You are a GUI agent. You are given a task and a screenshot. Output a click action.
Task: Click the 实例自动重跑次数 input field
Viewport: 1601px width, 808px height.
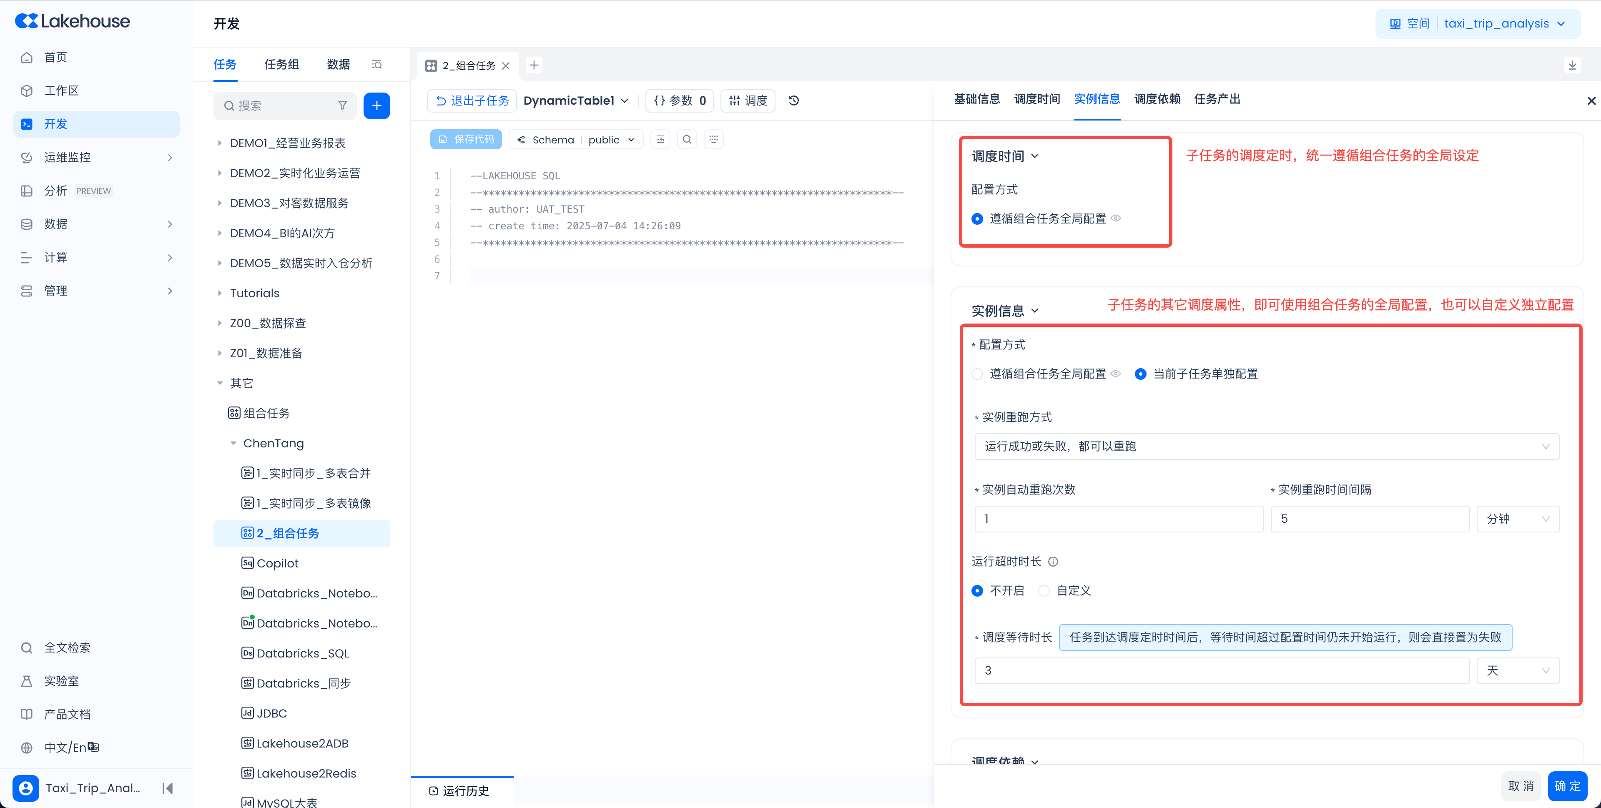point(1119,519)
